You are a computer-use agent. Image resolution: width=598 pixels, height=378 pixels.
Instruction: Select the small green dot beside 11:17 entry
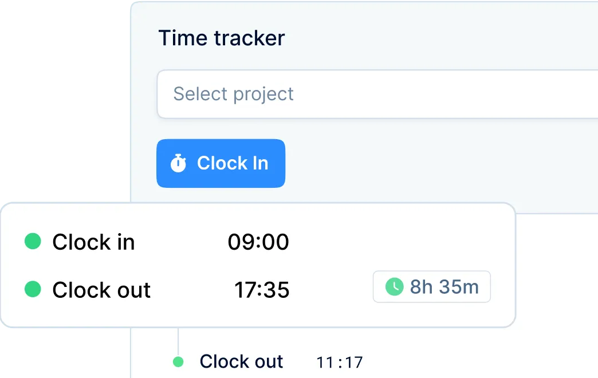pyautogui.click(x=178, y=361)
